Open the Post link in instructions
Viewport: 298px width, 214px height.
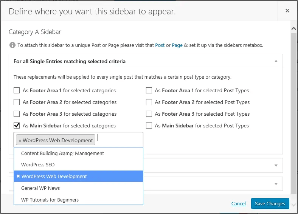(x=160, y=45)
